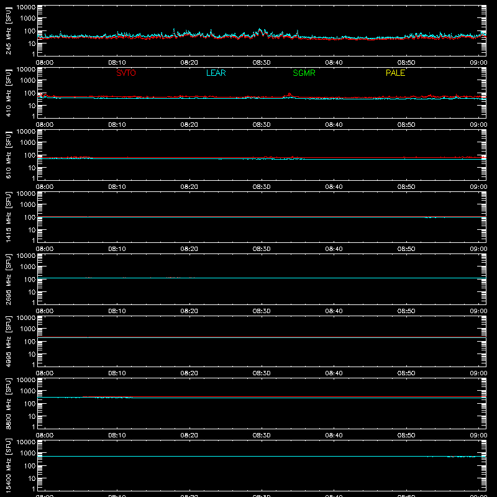Viewport: 497px width, 497px height.
Task: Select the 15400 MHz [SFU] axis title
Action: pyautogui.click(x=8, y=466)
